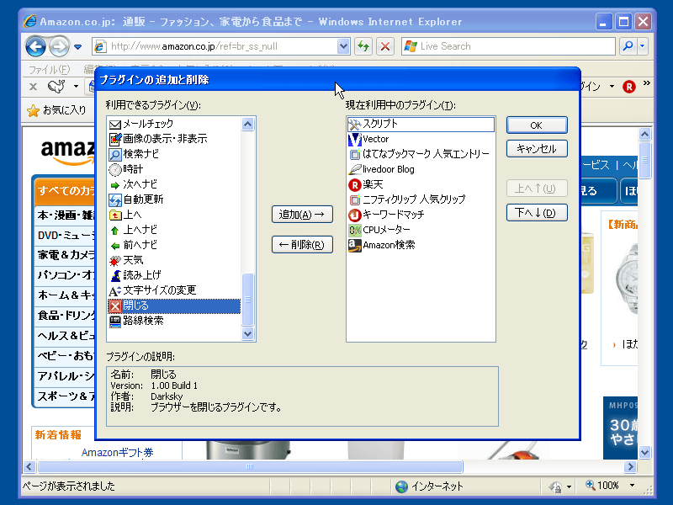This screenshot has height=505, width=673.
Task: Select the 上へナビ up arrow icon
Action: pos(115,231)
